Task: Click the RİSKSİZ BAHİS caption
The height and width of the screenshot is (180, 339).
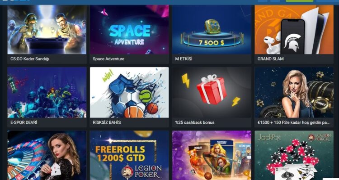Action: [x=107, y=122]
